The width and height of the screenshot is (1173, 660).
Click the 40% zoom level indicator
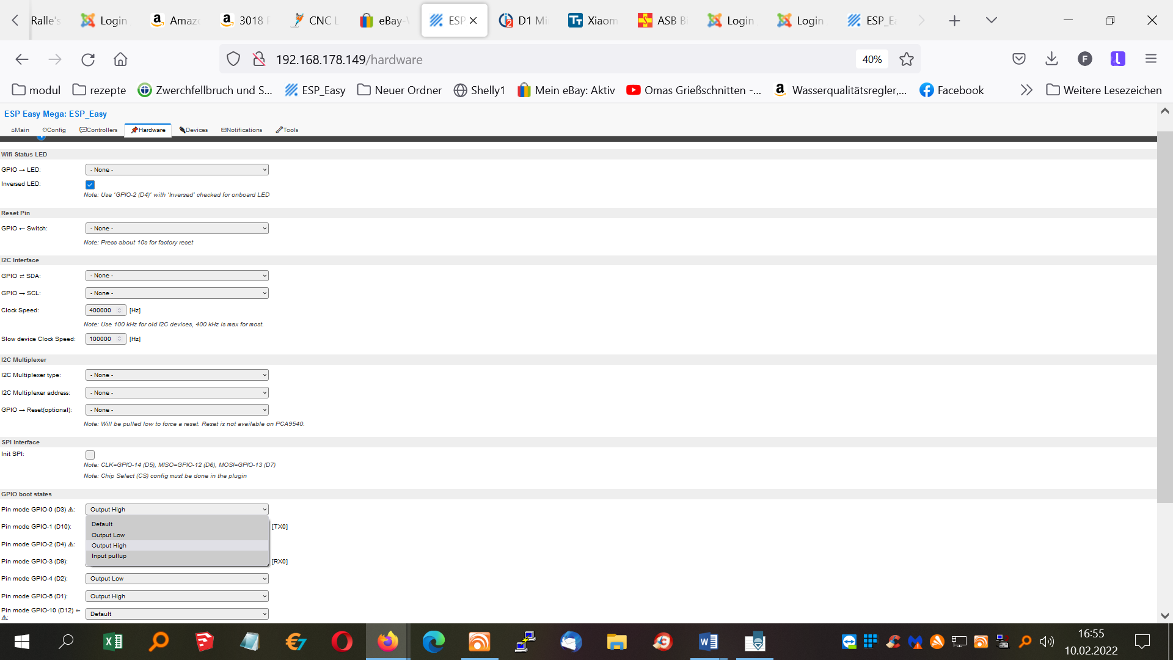coord(872,59)
